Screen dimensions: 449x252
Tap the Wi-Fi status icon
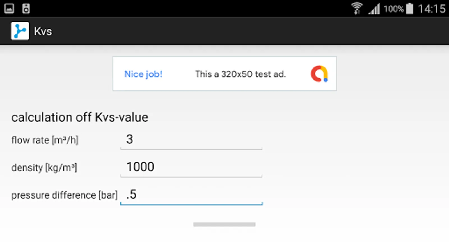[x=357, y=8]
